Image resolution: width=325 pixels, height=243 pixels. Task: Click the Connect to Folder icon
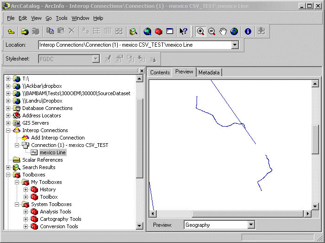coord(25,31)
